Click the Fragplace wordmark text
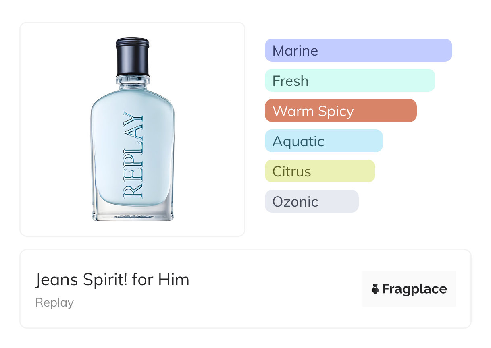 click(414, 289)
